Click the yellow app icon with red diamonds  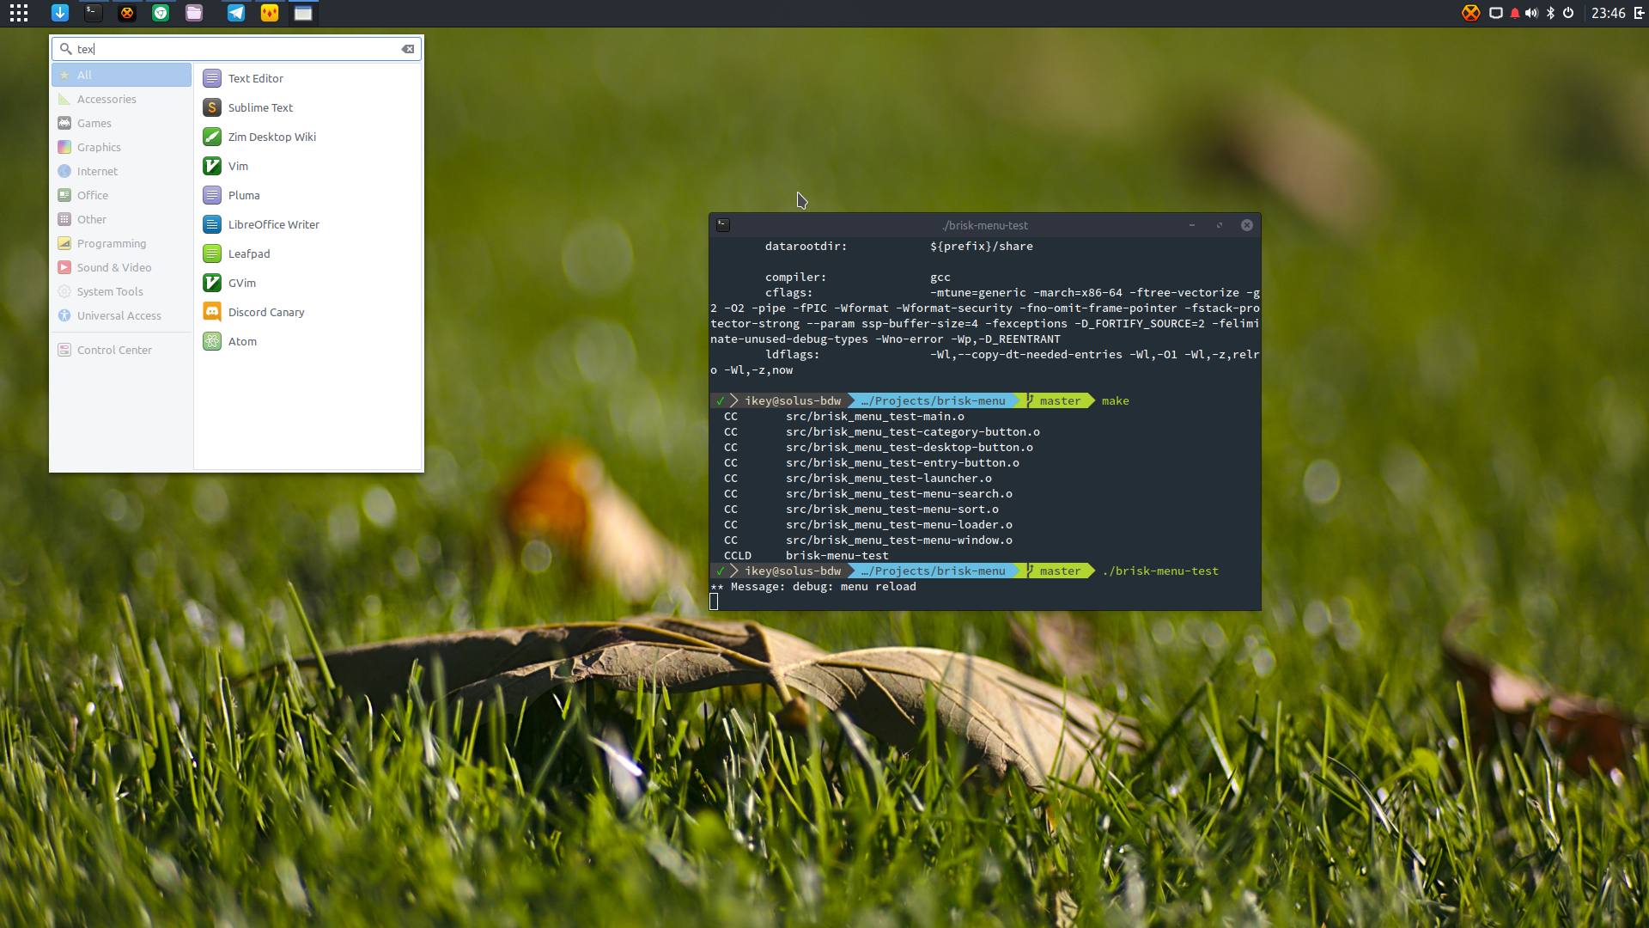[x=270, y=13]
